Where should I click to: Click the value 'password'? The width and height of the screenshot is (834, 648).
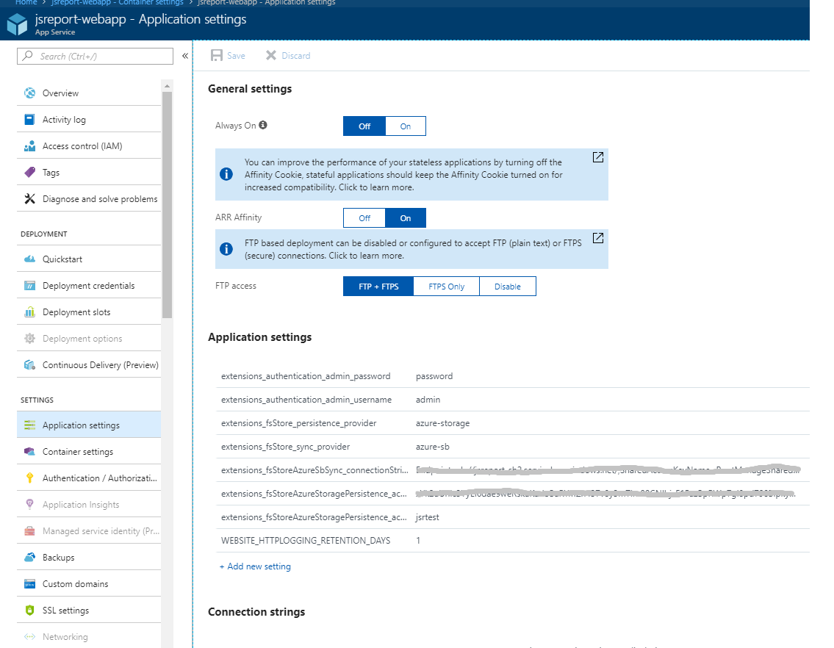[x=434, y=376]
